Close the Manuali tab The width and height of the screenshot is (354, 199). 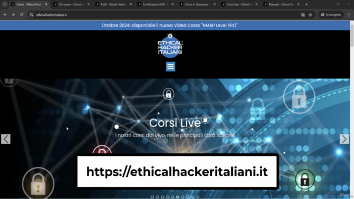tap(299, 4)
